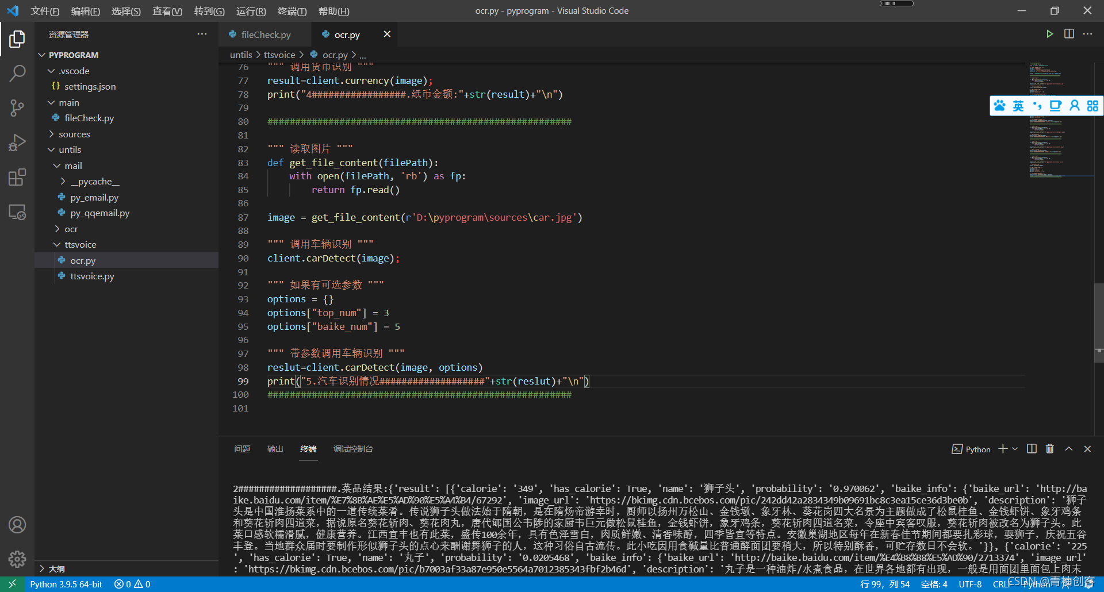Image resolution: width=1104 pixels, height=592 pixels.
Task: Open the 选择(S) menu
Action: [126, 11]
